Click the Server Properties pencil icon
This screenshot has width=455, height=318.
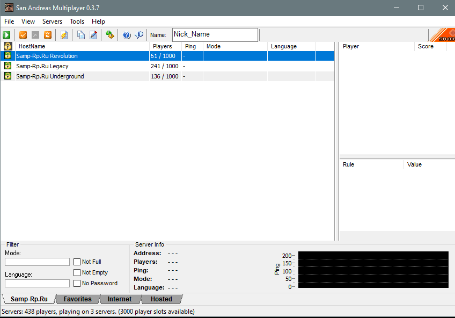(93, 35)
